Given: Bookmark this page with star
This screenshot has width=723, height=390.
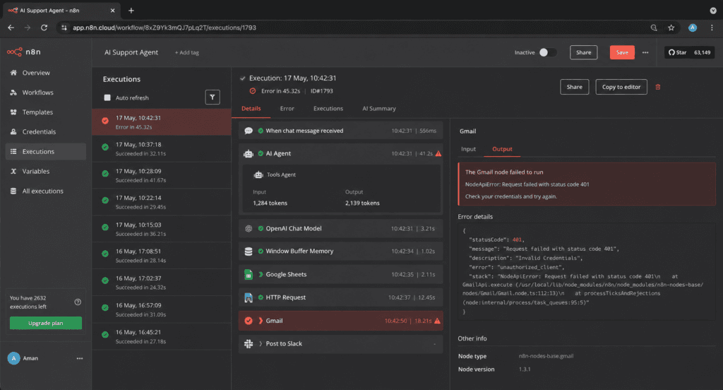Looking at the screenshot, I should click(671, 28).
